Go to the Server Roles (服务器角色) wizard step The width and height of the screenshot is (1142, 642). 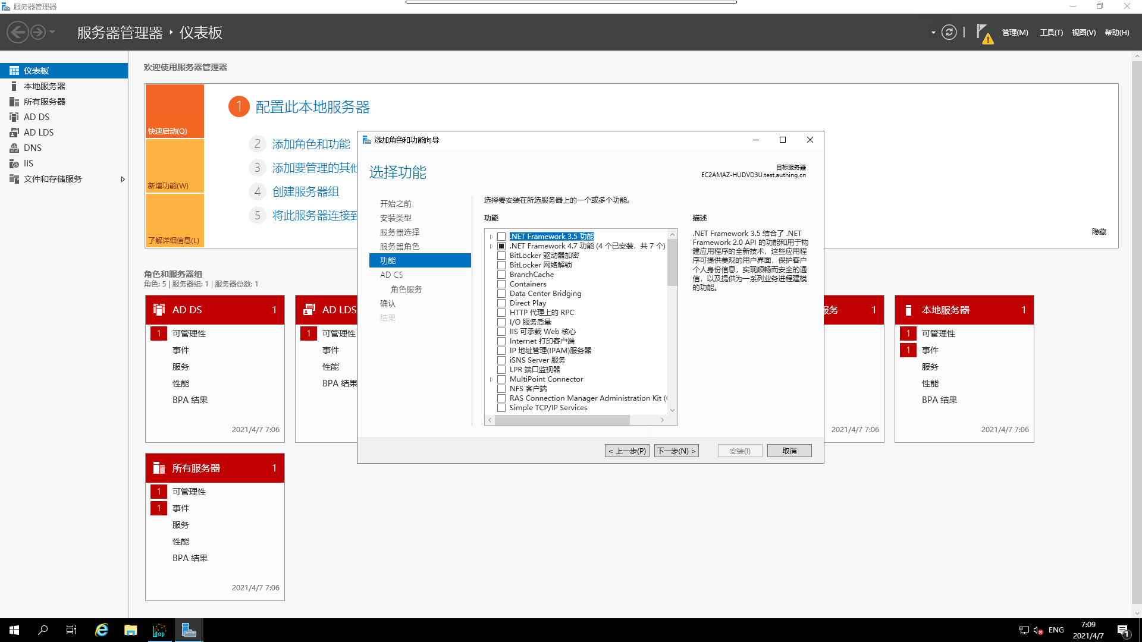pyautogui.click(x=400, y=246)
